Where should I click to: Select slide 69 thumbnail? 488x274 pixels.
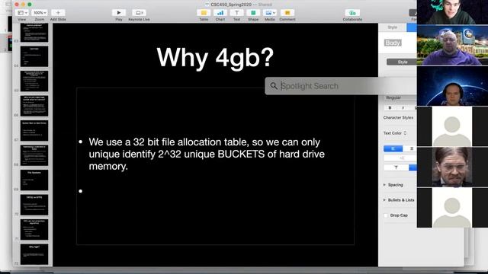pos(34,180)
